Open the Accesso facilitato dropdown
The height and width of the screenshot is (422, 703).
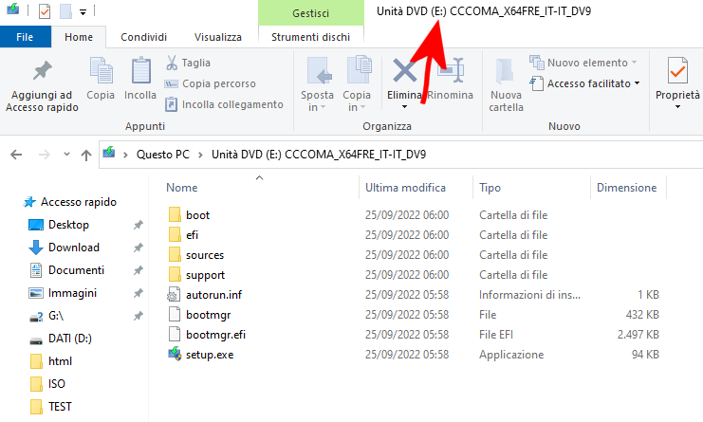tap(584, 83)
